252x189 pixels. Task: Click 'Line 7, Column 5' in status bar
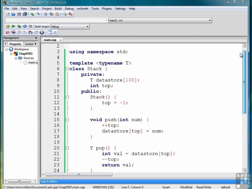pyautogui.click(x=132, y=187)
